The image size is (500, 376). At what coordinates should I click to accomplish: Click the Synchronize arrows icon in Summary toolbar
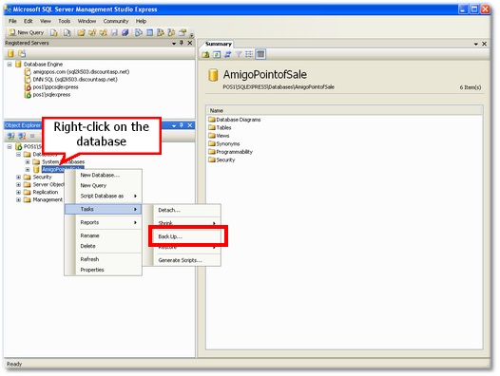(227, 54)
